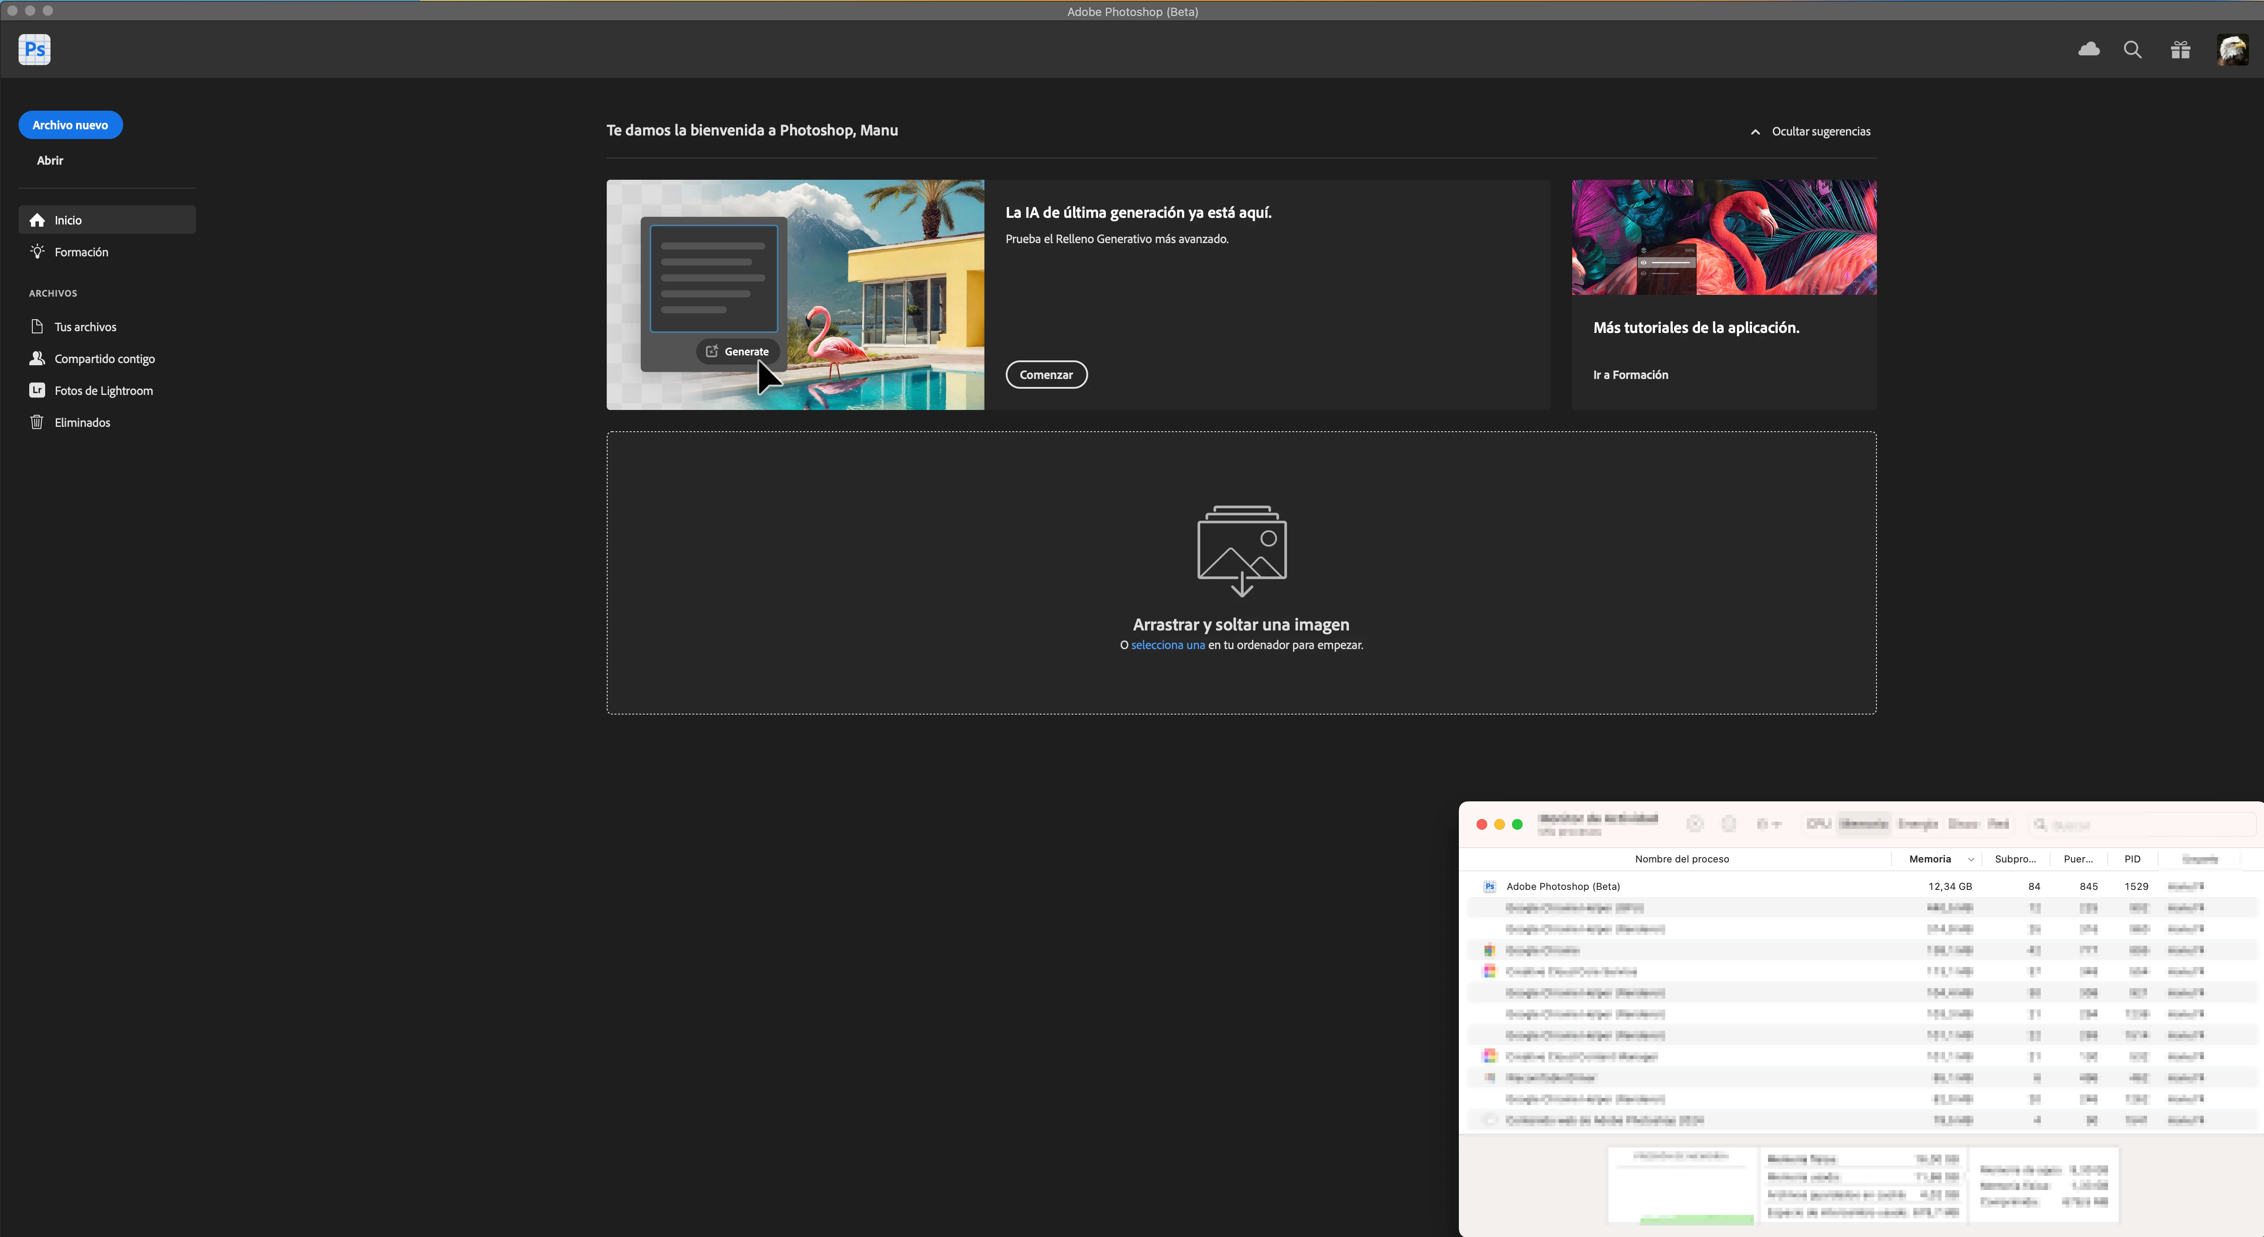
Task: Open the Eliminados trash section
Action: pyautogui.click(x=82, y=422)
